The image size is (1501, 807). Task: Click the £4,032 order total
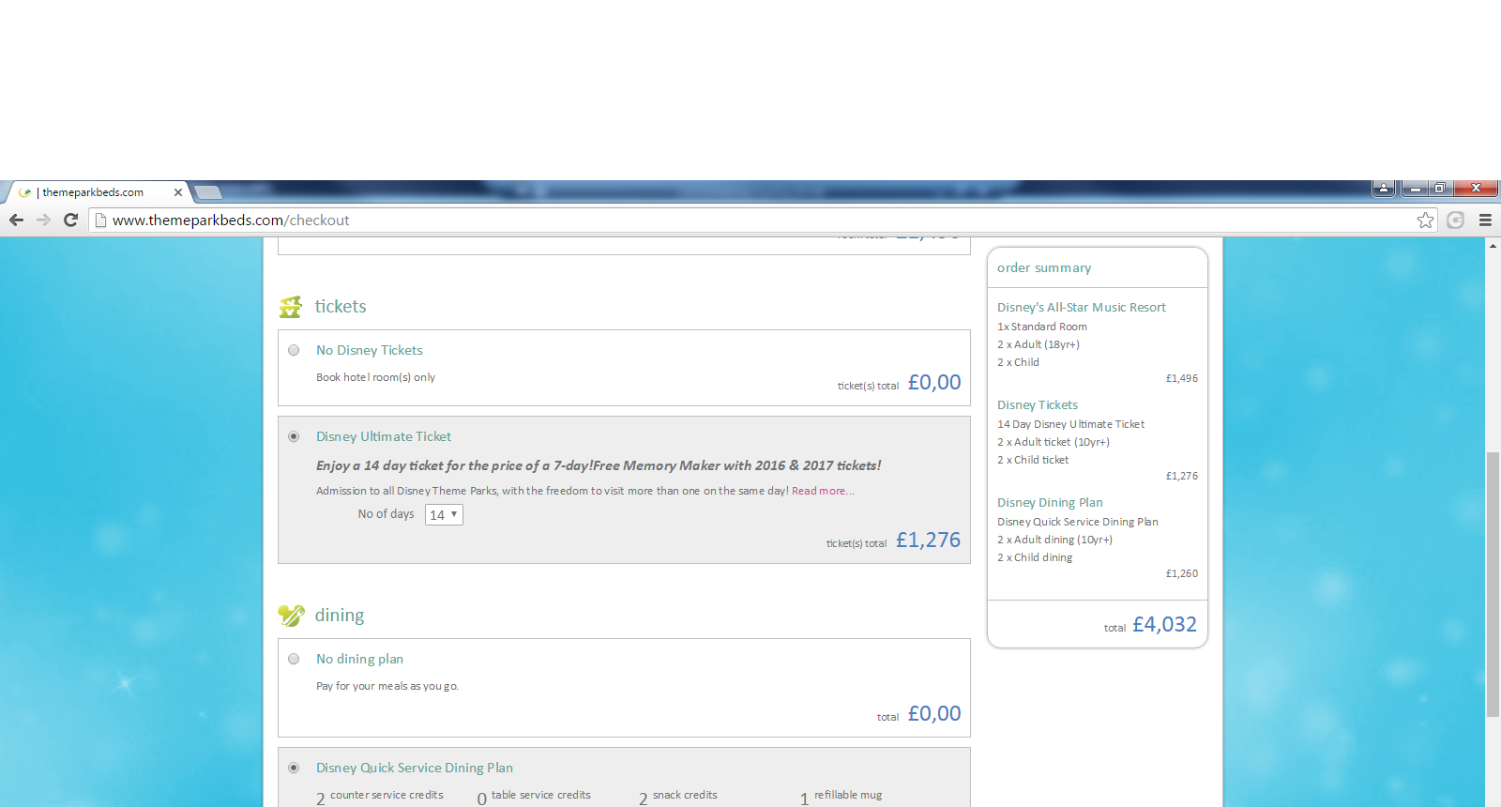(1165, 625)
